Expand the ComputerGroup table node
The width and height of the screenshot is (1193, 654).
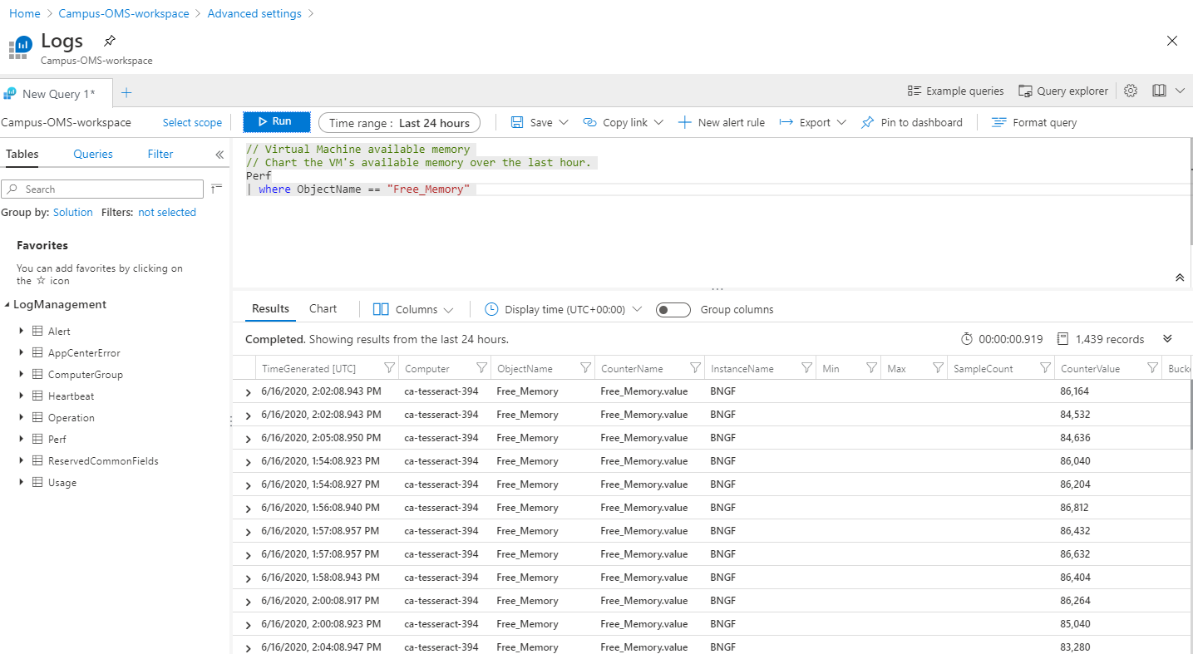21,374
